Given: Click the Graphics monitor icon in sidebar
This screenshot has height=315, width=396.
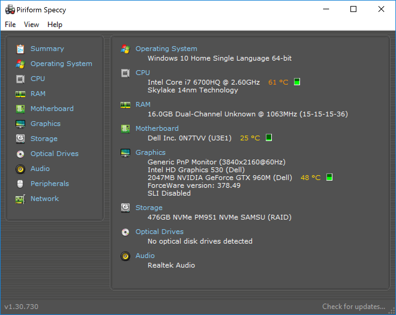Looking at the screenshot, I should pos(20,124).
